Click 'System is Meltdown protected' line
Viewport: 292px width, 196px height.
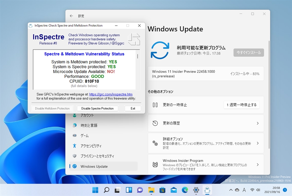click(84, 62)
